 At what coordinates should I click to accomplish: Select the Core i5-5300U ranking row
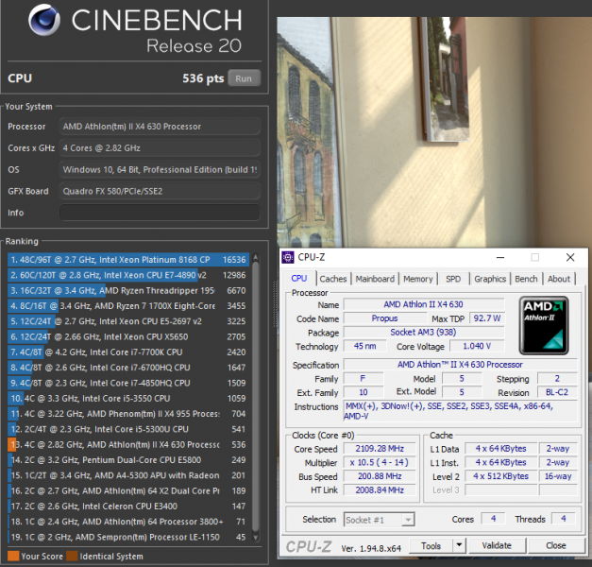pos(128,429)
